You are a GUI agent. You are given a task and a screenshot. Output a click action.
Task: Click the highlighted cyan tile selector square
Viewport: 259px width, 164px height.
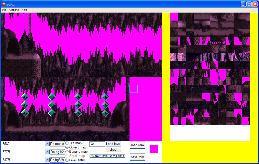[x=133, y=89]
